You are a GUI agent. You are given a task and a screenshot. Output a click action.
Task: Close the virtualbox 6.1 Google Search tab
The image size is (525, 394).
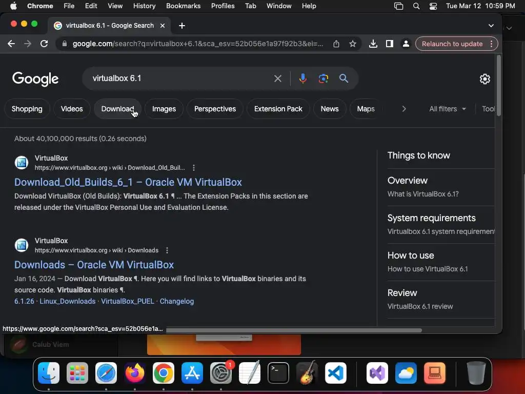pos(163,26)
